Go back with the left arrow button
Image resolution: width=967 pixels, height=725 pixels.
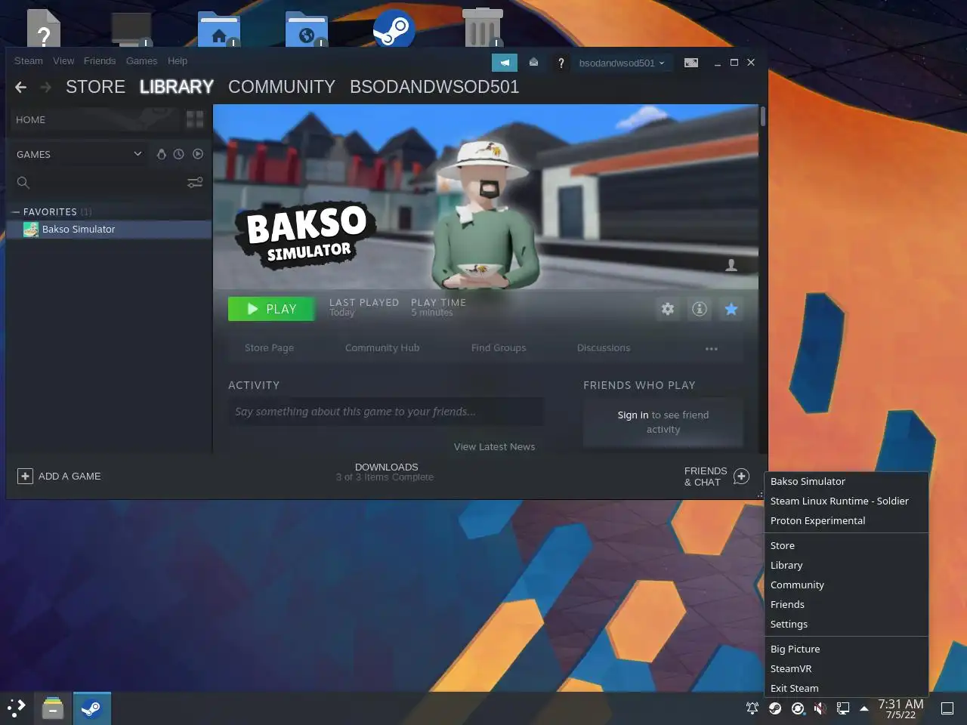[x=21, y=88]
